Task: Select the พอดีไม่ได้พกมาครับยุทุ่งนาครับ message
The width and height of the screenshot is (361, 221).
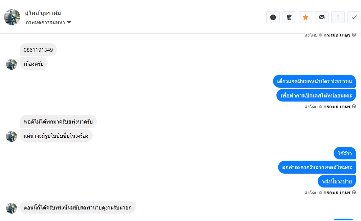Action: pyautogui.click(x=58, y=121)
